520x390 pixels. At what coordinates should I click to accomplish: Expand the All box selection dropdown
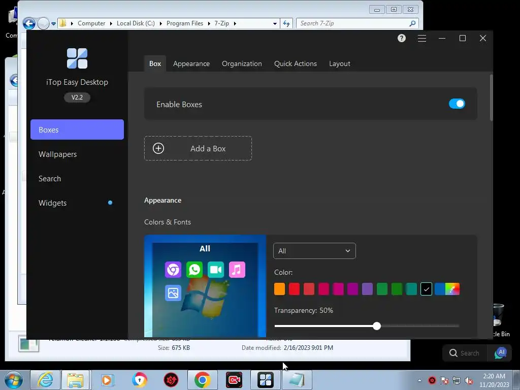click(x=314, y=251)
